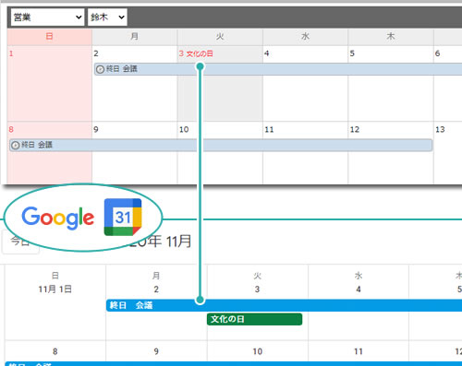Select the 月 Monday column header
The height and width of the screenshot is (366, 462).
point(134,37)
